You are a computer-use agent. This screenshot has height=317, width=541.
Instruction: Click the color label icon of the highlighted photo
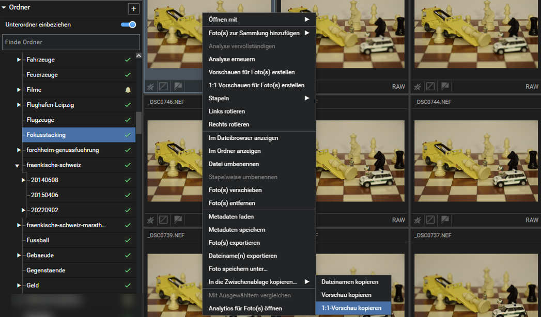pos(164,87)
